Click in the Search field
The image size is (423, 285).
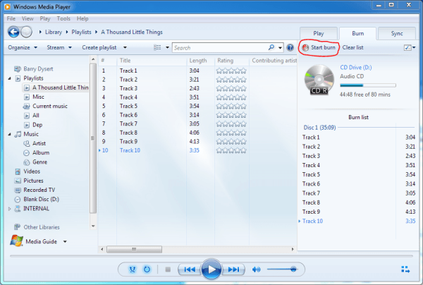coord(220,48)
